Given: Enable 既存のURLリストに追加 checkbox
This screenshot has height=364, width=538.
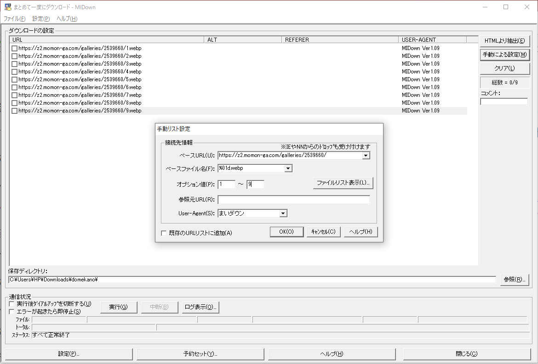Looking at the screenshot, I should [x=164, y=233].
